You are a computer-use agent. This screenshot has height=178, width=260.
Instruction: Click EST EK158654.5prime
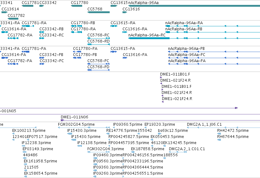pos(41,173)
